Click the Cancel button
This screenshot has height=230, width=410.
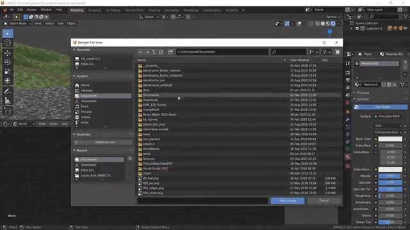[324, 201]
